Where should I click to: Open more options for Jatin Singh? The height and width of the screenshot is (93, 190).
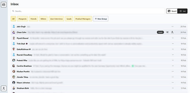coord(173,27)
